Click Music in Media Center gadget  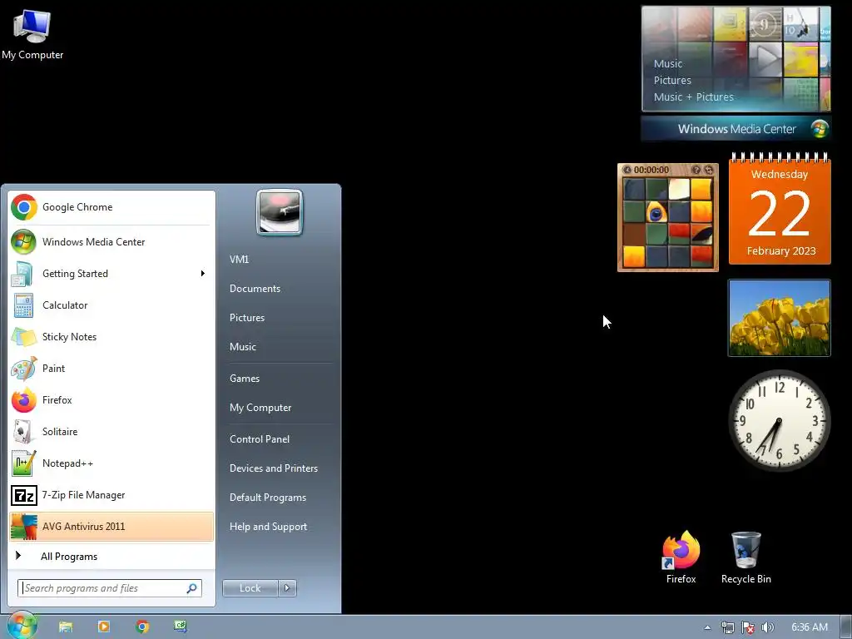[x=668, y=63]
